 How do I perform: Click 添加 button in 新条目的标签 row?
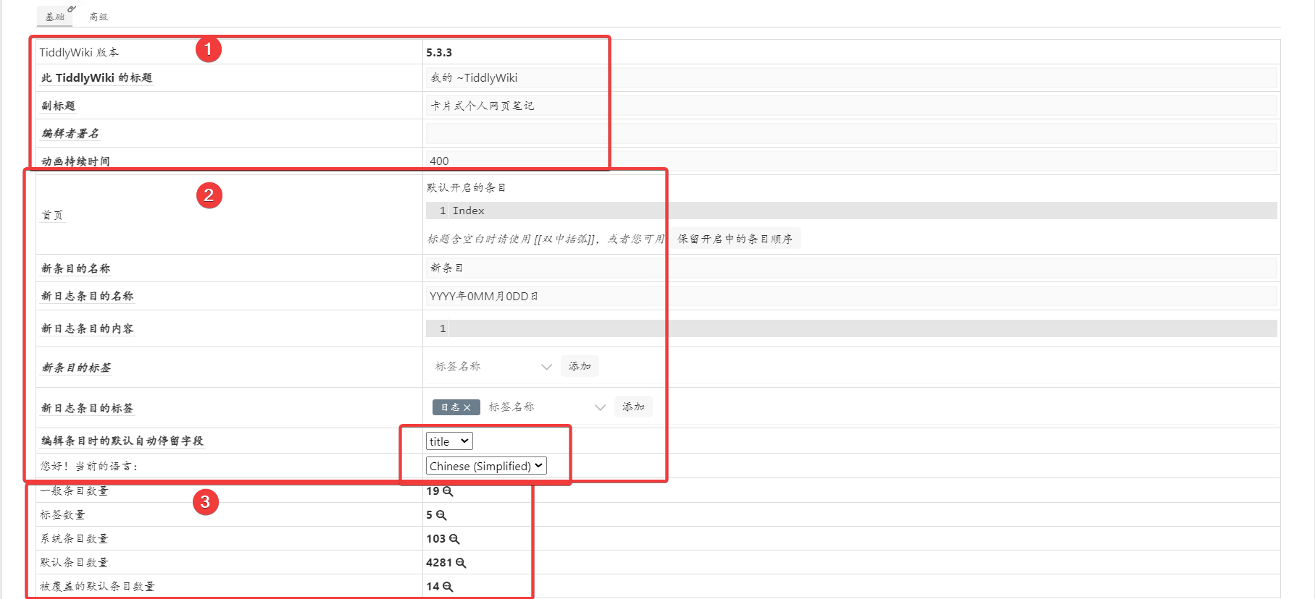tap(580, 367)
